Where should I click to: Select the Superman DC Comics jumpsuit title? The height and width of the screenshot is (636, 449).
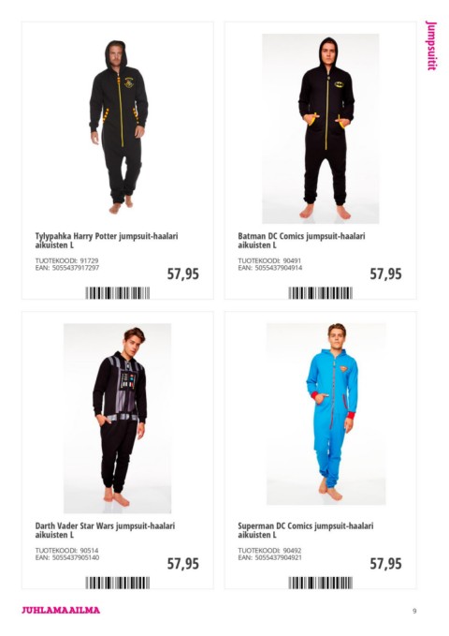coord(306,530)
